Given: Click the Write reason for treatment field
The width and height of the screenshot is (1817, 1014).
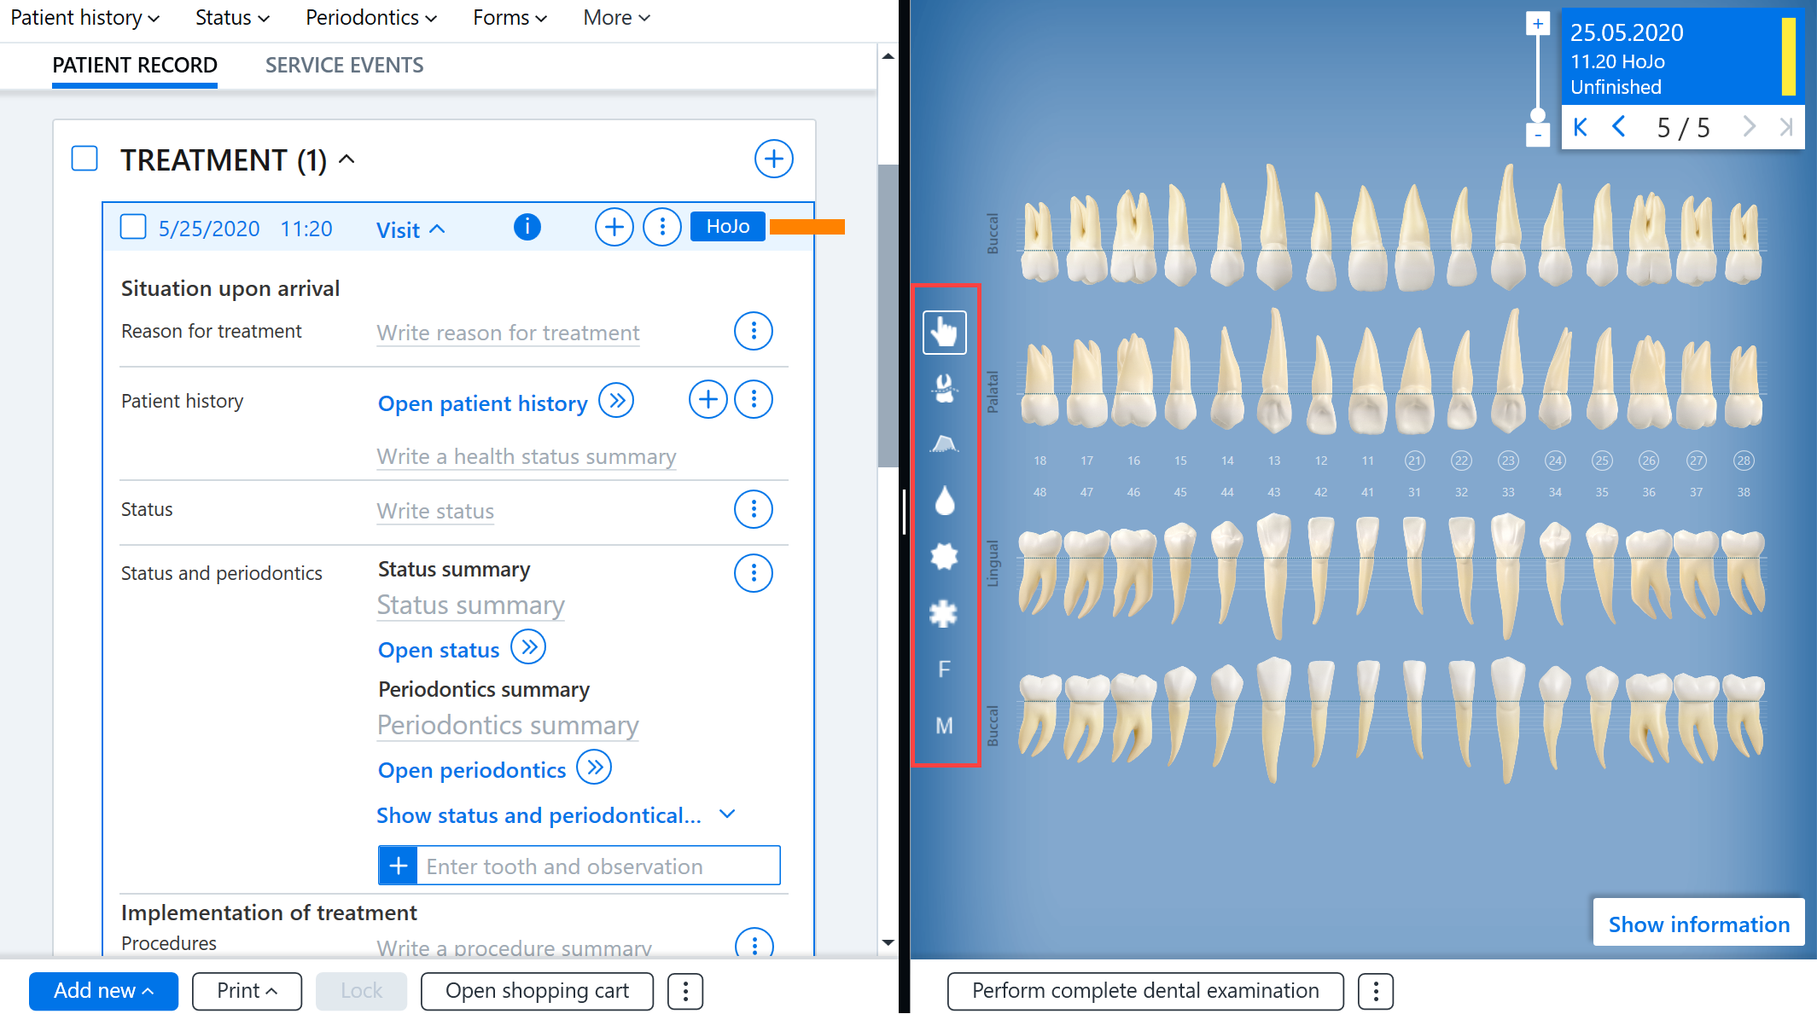Looking at the screenshot, I should pyautogui.click(x=509, y=333).
